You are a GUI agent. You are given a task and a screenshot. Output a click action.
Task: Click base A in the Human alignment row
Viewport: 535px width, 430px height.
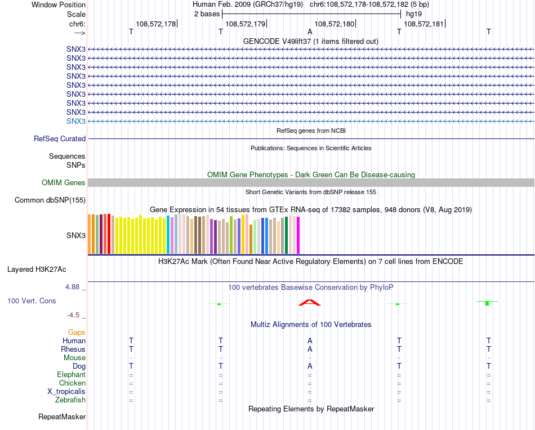[310, 341]
